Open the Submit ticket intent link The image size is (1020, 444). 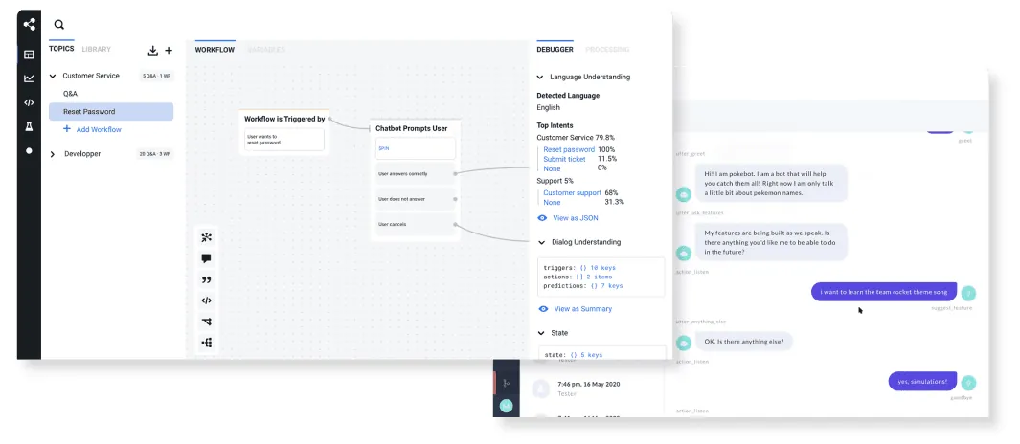pyautogui.click(x=565, y=159)
